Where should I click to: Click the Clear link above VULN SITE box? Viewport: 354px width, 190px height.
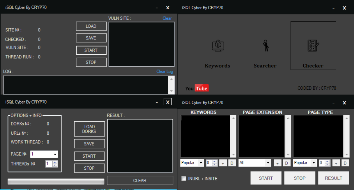[x=167, y=18]
